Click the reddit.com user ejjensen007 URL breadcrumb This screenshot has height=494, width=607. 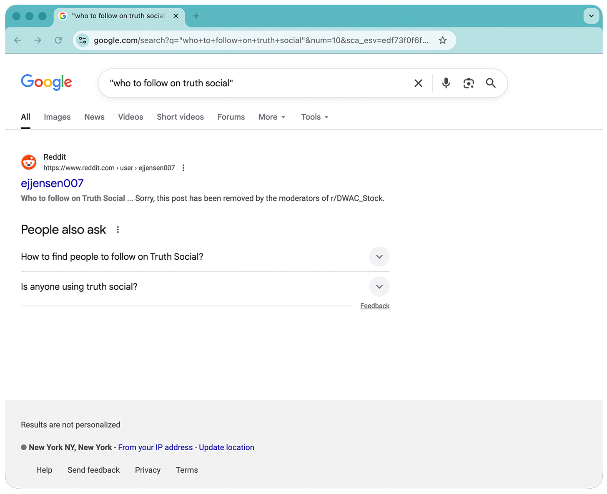(x=109, y=168)
